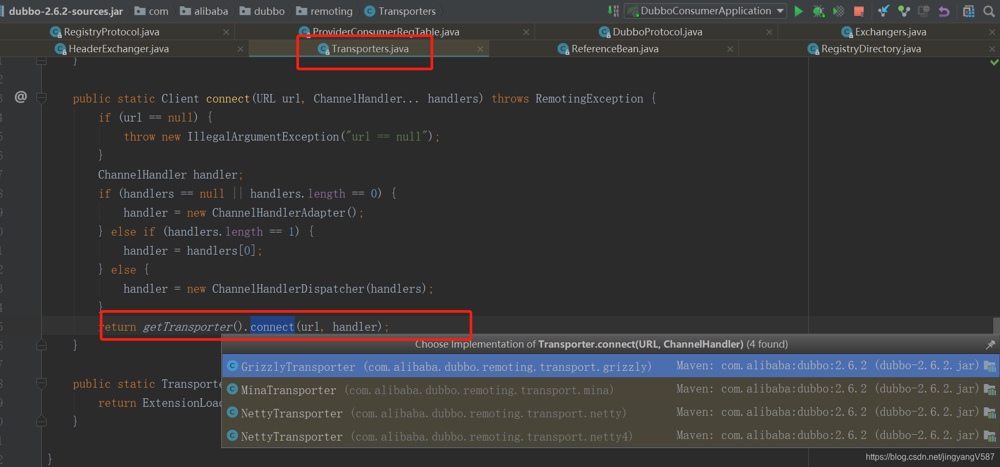Select the Transporters.java tab
Screen dimensions: 1000x467
pyautogui.click(x=370, y=49)
